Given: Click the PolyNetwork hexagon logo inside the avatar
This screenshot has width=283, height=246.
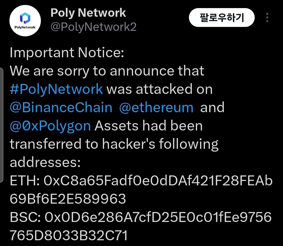Looking at the screenshot, I should 25,18.
